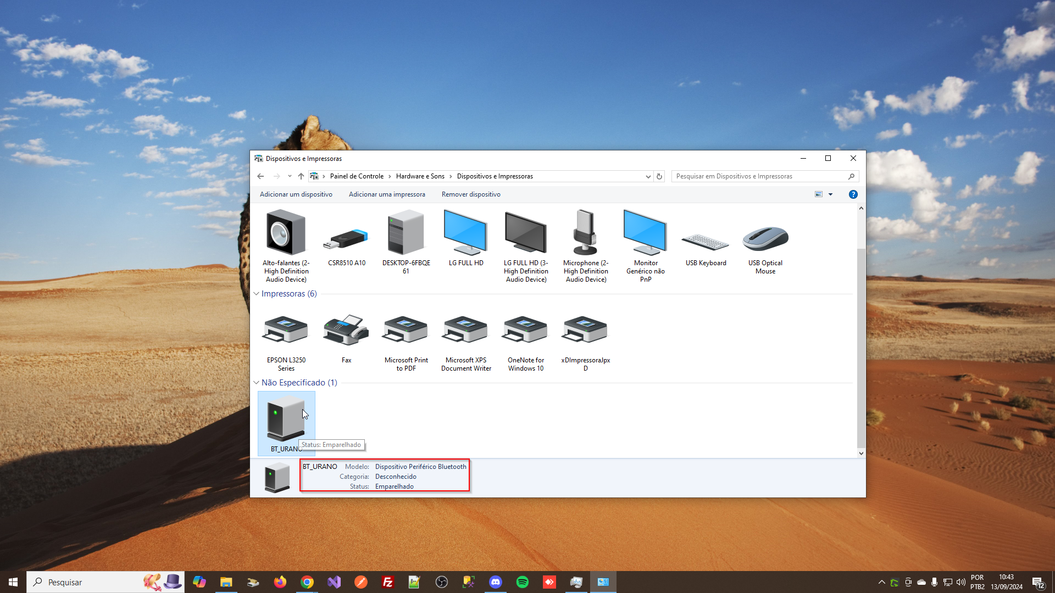Click the scrollbar down arrow
1055x593 pixels.
tap(861, 454)
